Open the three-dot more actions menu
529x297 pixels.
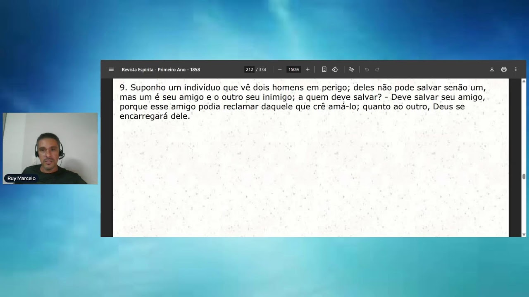(x=516, y=69)
